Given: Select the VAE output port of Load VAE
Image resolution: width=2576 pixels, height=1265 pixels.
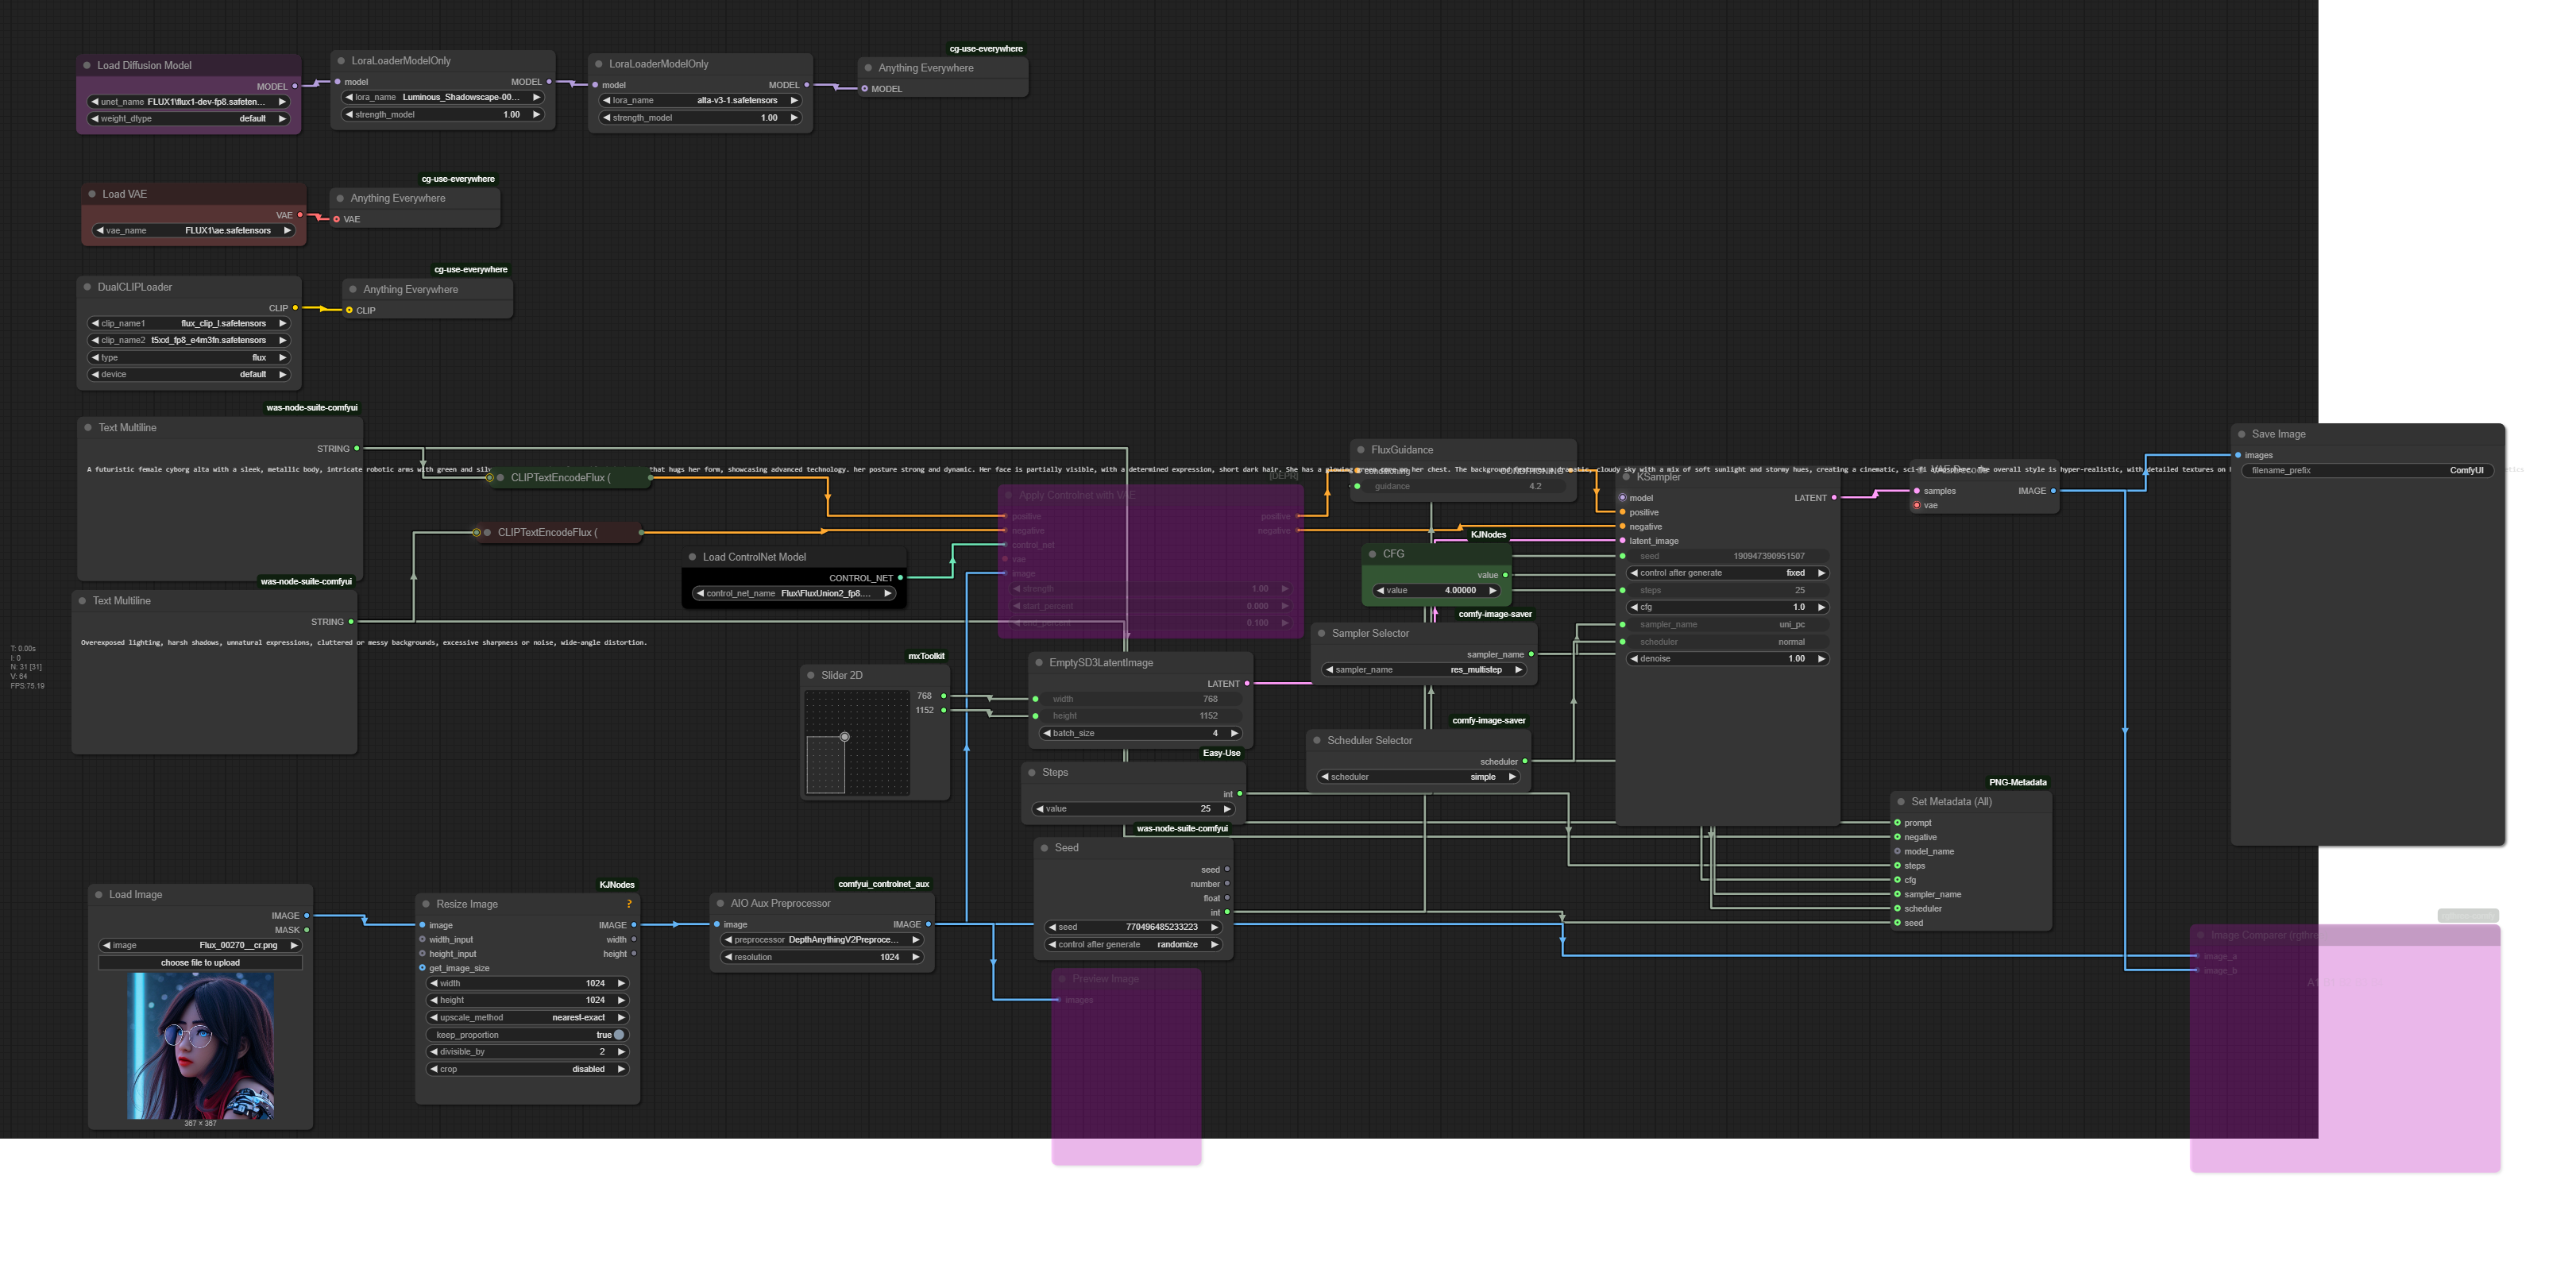Looking at the screenshot, I should 299,215.
